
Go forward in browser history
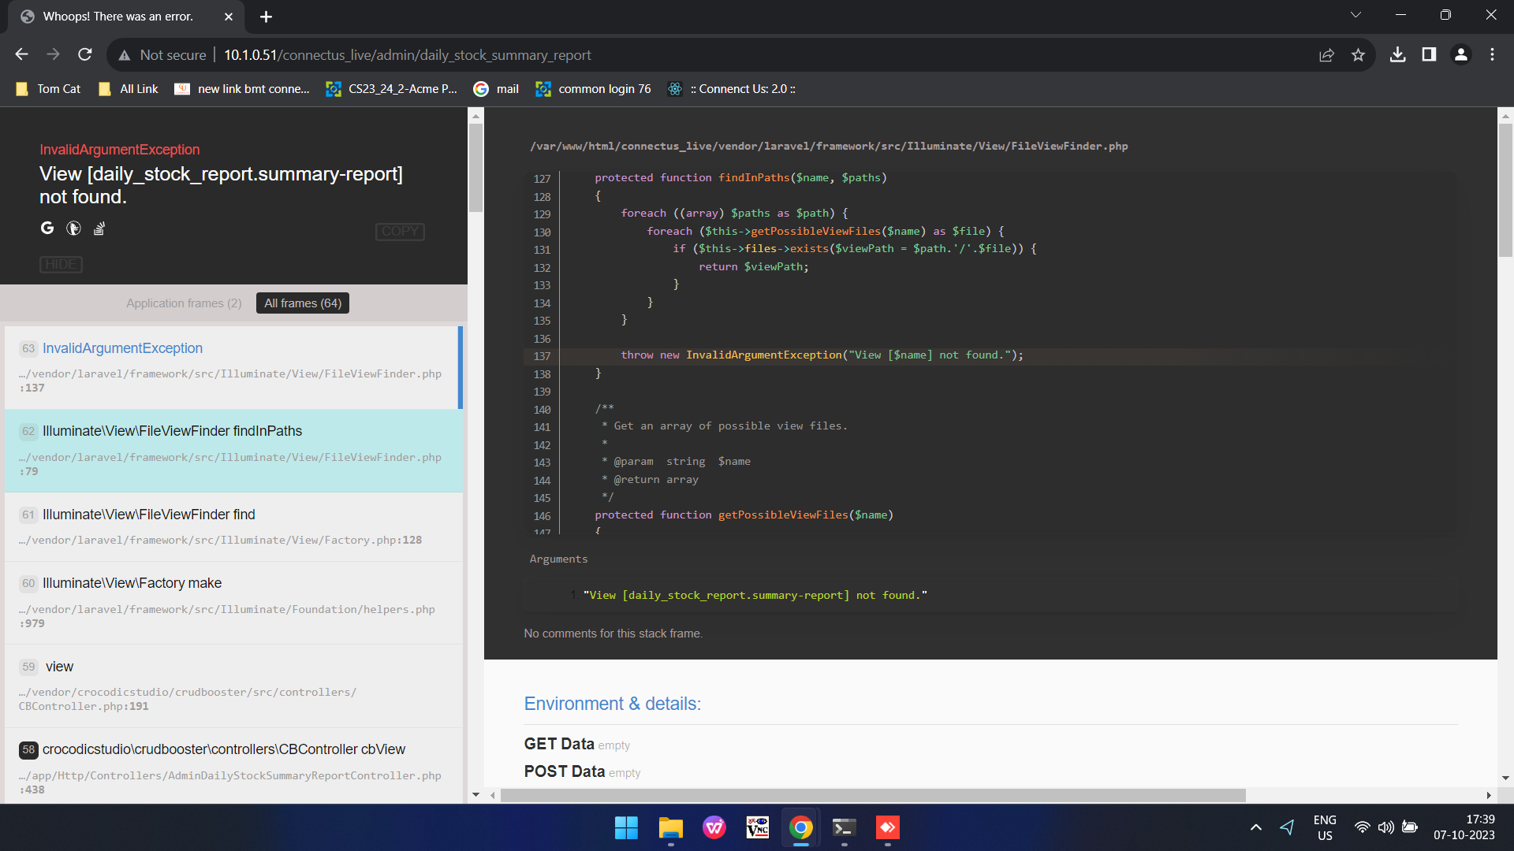[x=53, y=54]
